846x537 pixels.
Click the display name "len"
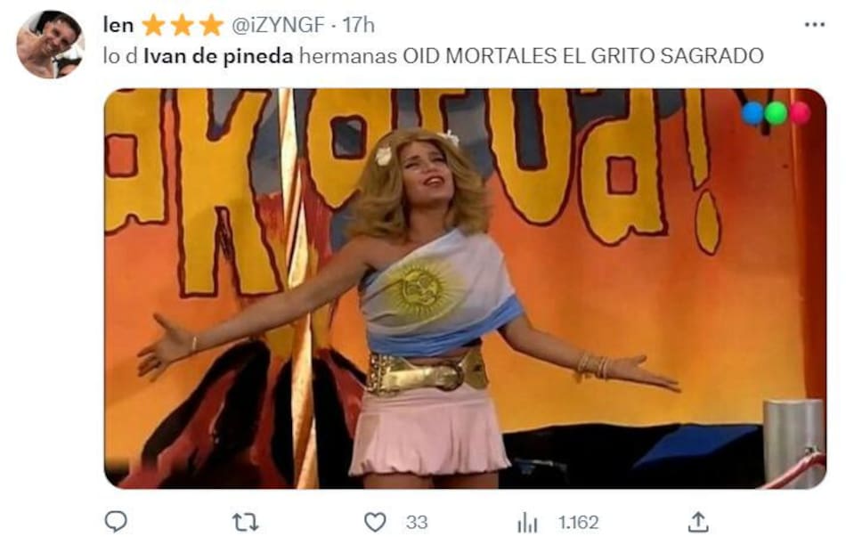coord(118,25)
